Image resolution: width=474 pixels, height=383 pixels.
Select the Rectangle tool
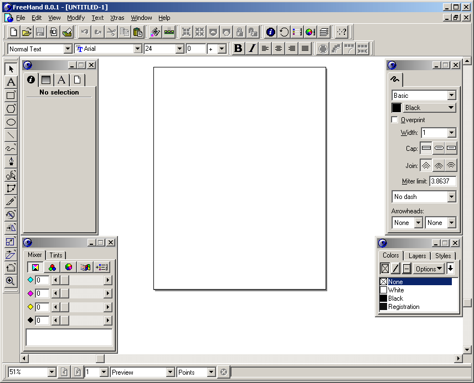click(11, 96)
